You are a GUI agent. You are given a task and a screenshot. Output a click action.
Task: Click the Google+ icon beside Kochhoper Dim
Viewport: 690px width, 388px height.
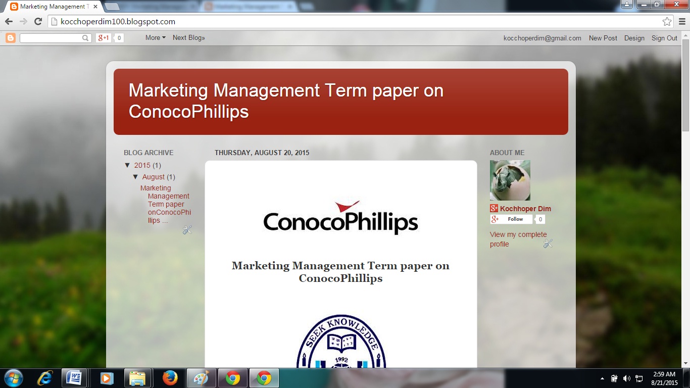pyautogui.click(x=494, y=209)
